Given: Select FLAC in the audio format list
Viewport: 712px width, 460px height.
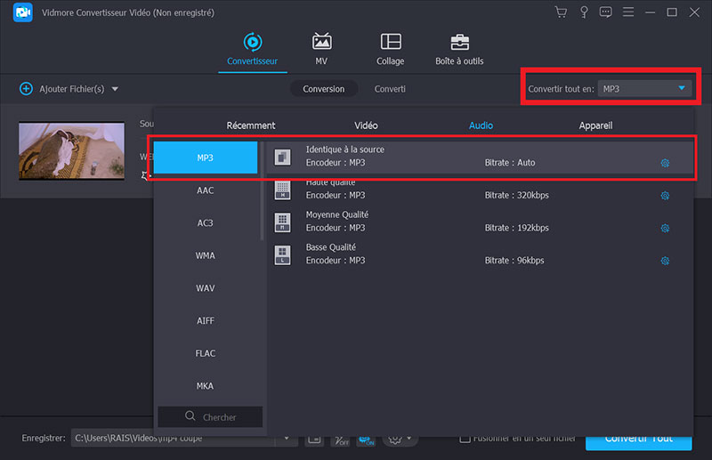Looking at the screenshot, I should point(206,353).
